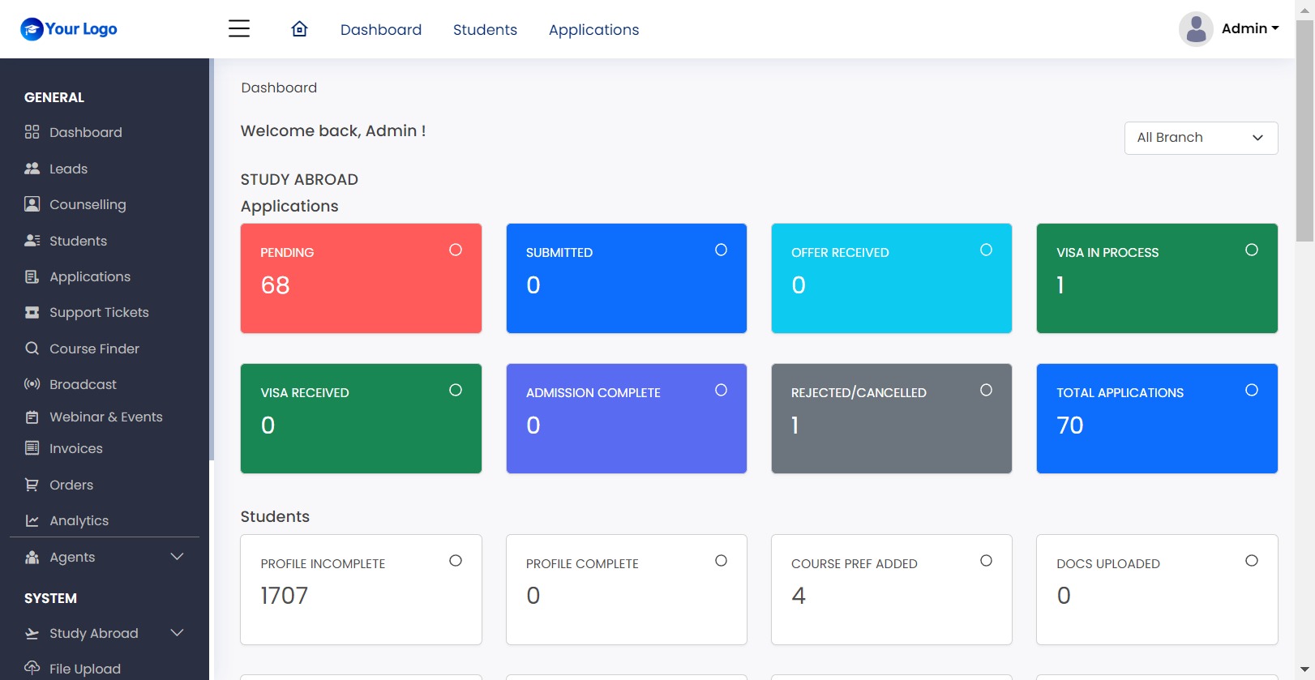This screenshot has width=1315, height=680.
Task: Open Orders sidebar link
Action: 71,485
